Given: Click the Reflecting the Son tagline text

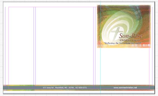Looking at the screenshot, I should pos(123,43).
